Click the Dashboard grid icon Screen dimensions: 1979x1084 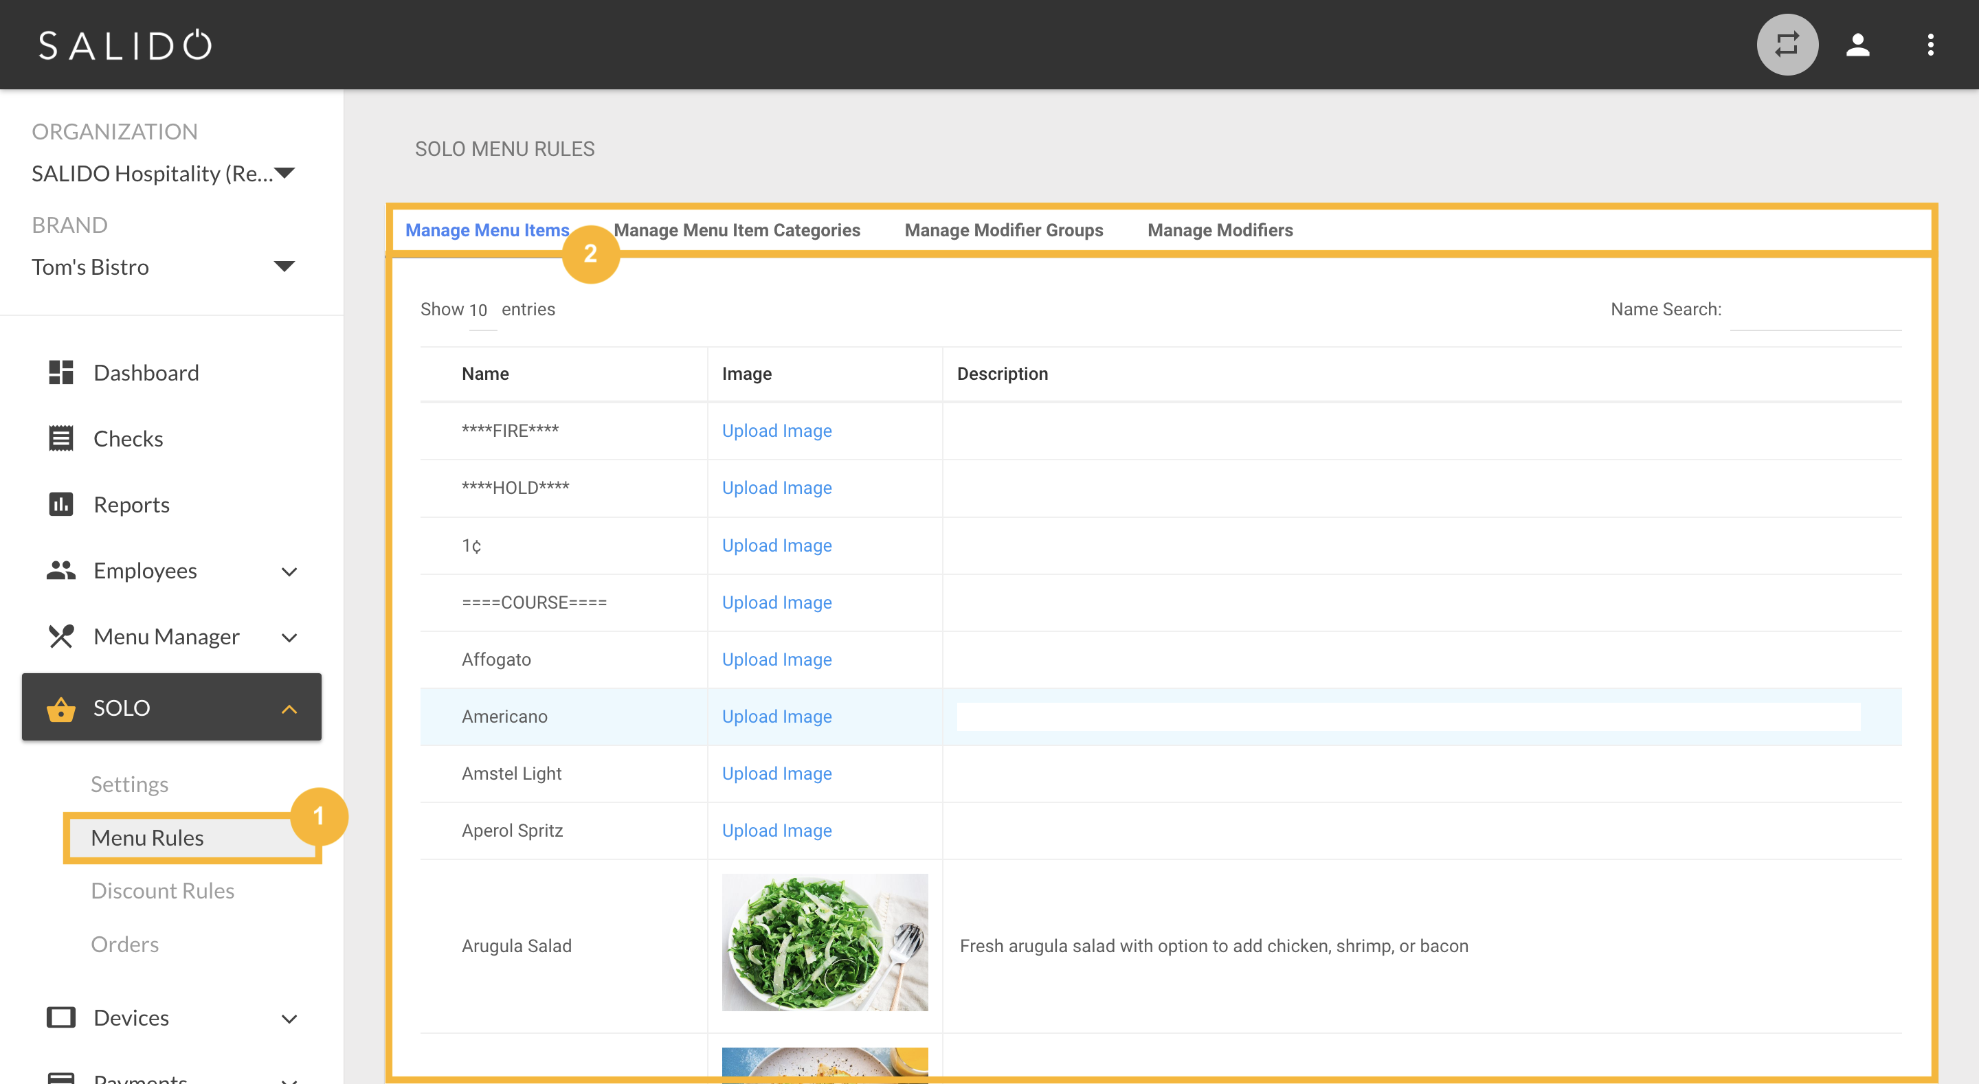pos(60,372)
